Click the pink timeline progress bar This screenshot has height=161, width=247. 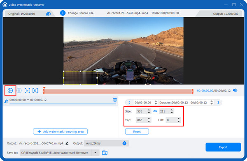point(118,91)
